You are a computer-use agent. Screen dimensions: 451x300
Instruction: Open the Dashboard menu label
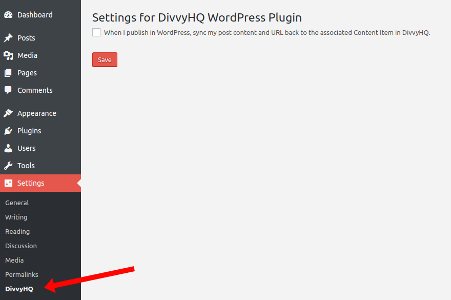[x=35, y=15]
